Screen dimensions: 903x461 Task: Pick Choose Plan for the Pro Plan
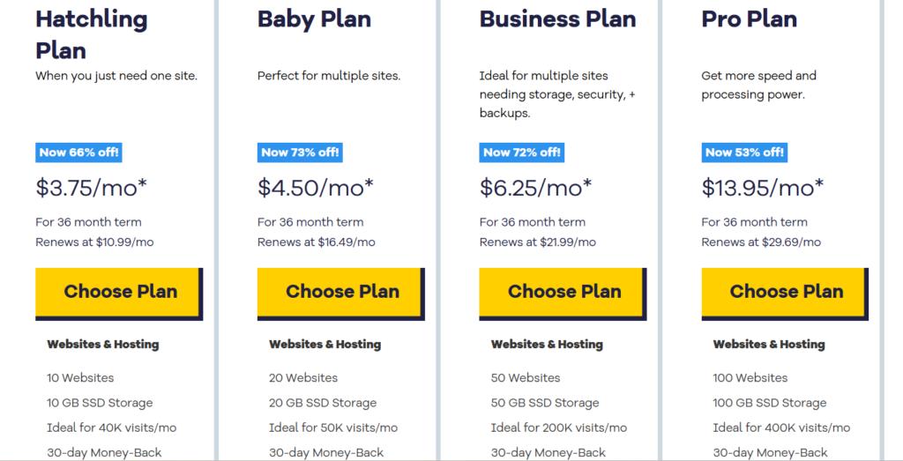click(786, 292)
